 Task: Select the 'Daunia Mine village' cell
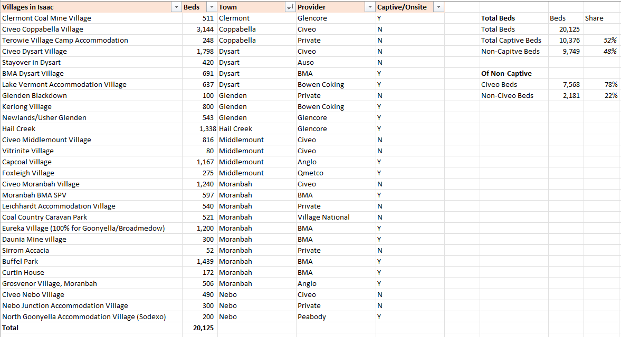click(x=91, y=240)
